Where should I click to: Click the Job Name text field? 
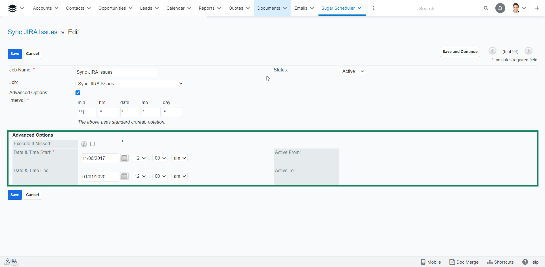(x=116, y=72)
